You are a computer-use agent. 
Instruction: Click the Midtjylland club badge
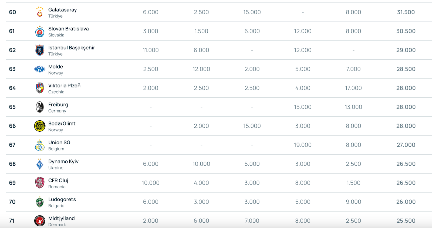(40, 221)
